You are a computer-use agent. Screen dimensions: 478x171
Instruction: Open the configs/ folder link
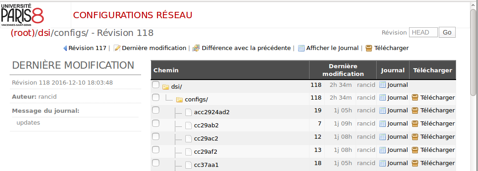(196, 100)
